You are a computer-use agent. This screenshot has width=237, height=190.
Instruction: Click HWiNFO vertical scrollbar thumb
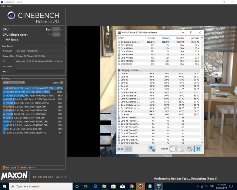(202, 62)
